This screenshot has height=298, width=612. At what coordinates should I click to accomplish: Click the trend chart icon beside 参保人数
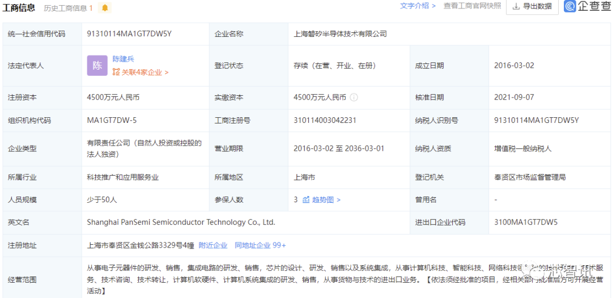(306, 200)
